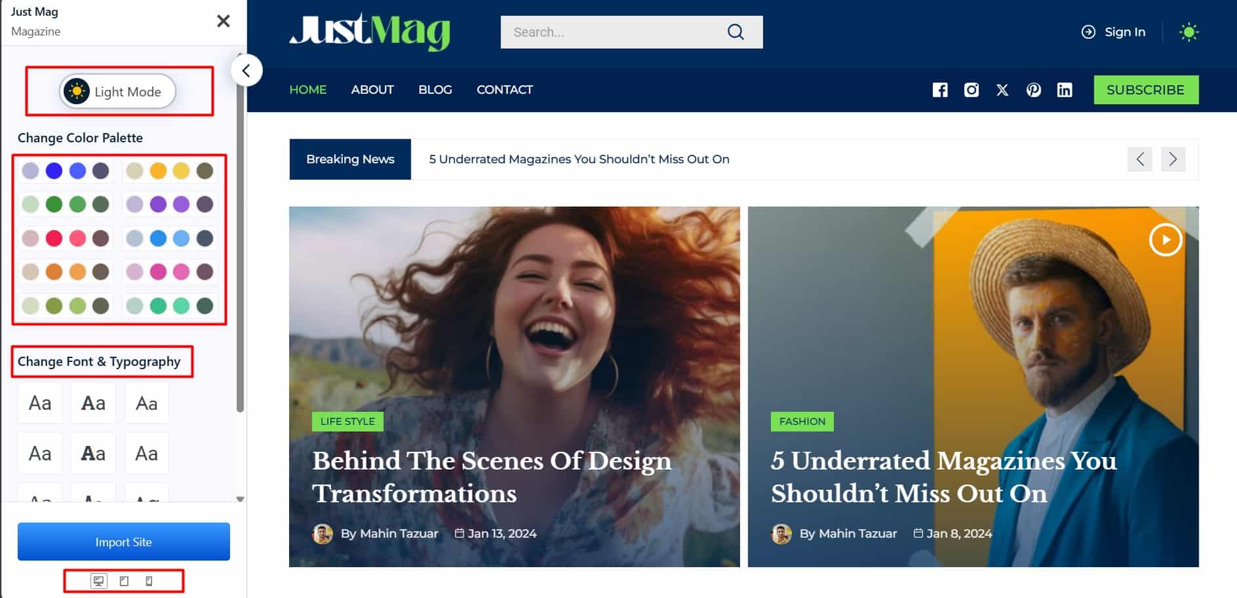Screen dimensions: 1237x598
Task: Choose the bright red color palette swatch
Action: (54, 238)
